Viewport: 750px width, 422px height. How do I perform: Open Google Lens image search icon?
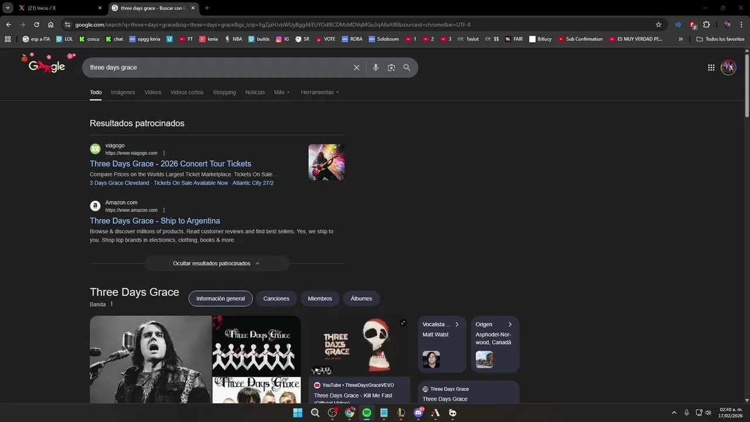(391, 67)
